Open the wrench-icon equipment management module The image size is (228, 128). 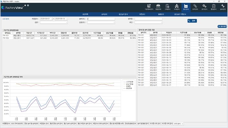[223, 7]
